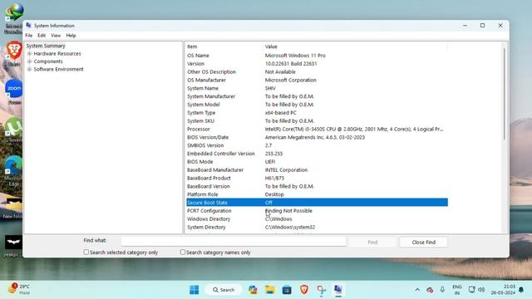Enable Search selected category only
Image resolution: width=532 pixels, height=299 pixels.
click(86, 252)
